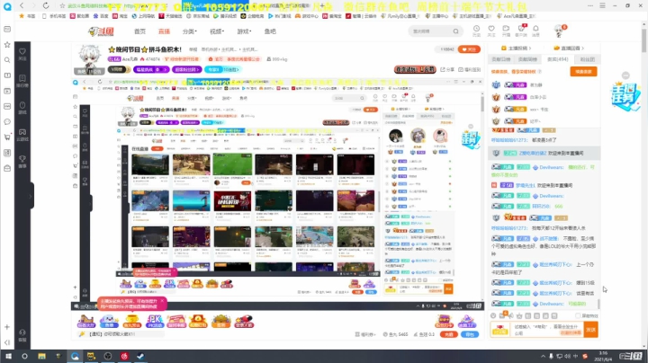Image resolution: width=648 pixels, height=363 pixels.
Task: Click the 分享 share link
Action: coord(447,70)
